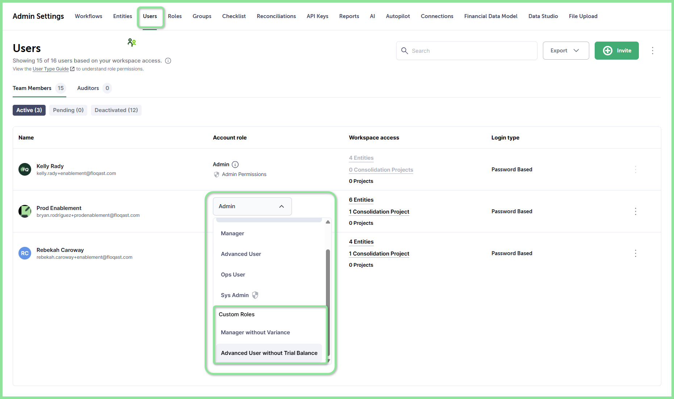Screen dimensions: 674x399
Task: Open the page-level three-dot menu beside Invite
Action: click(653, 51)
